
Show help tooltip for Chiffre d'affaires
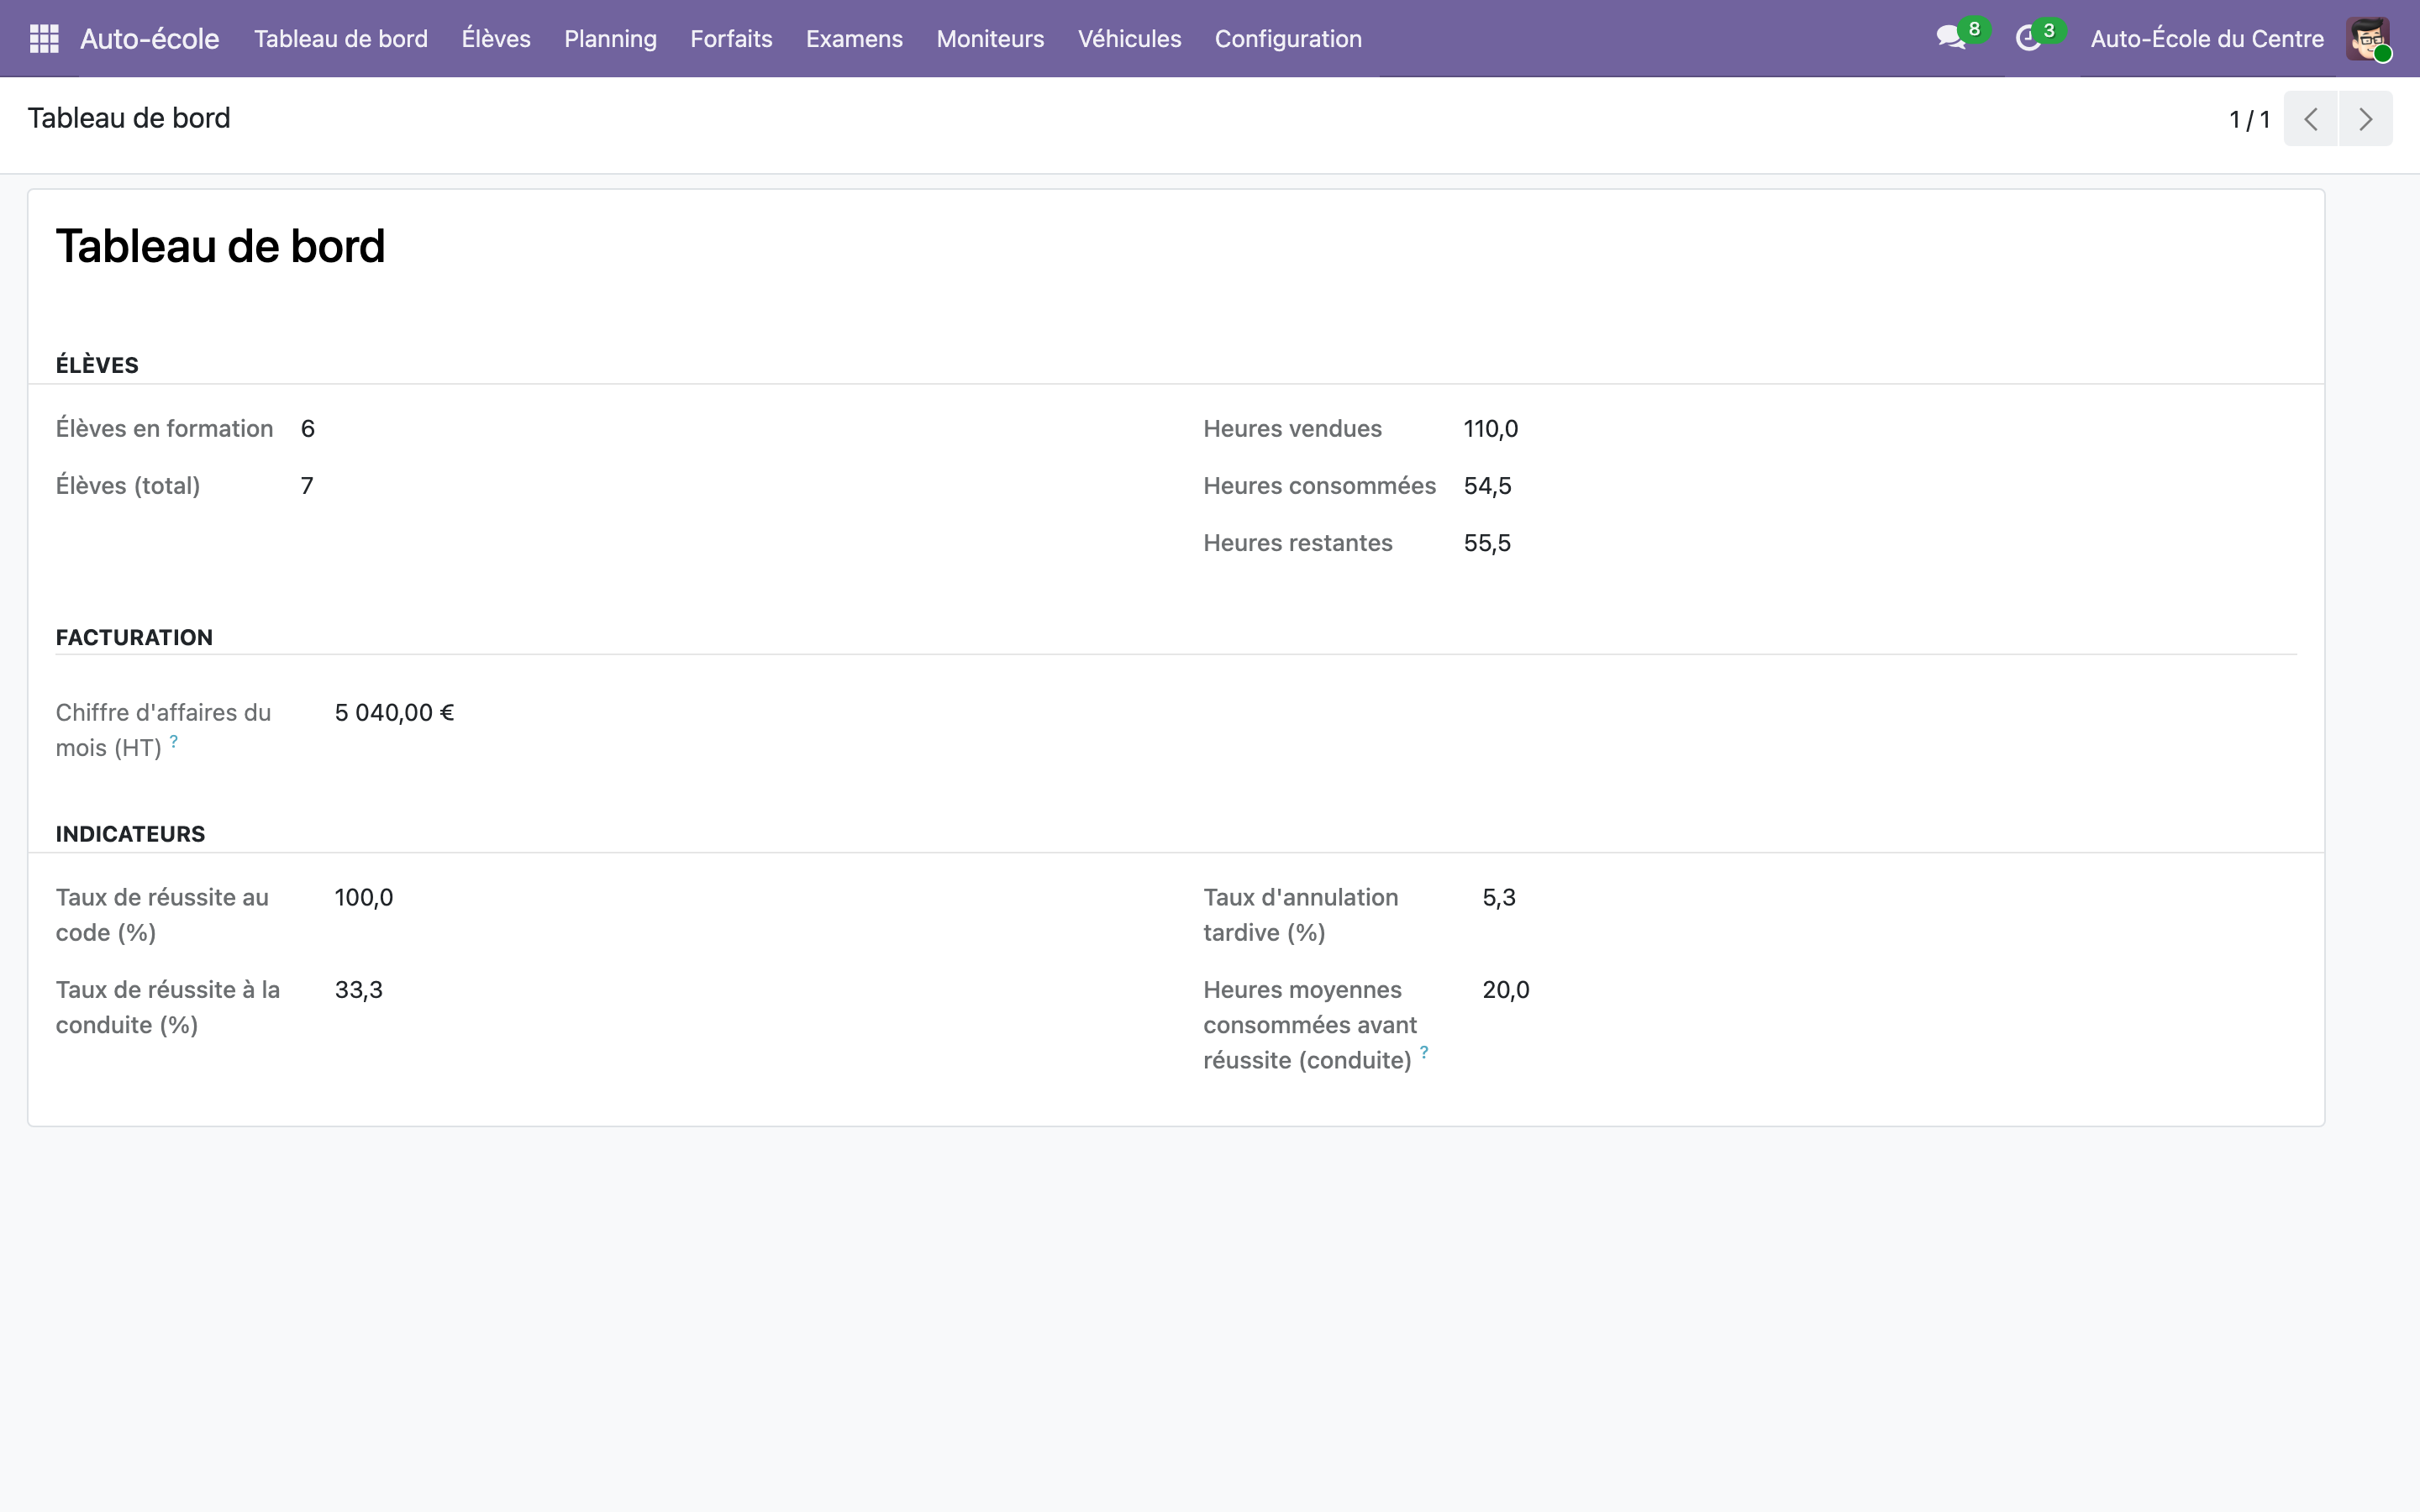tap(174, 741)
